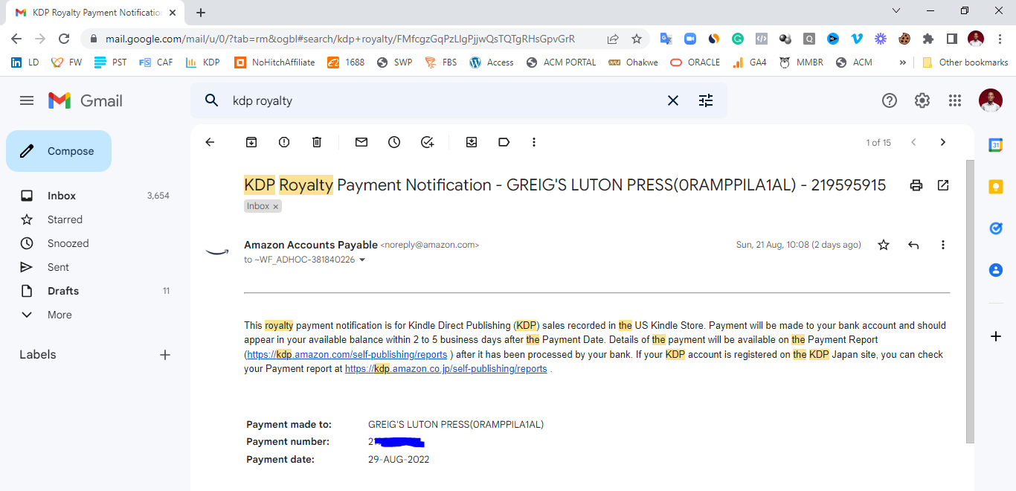Get add-ons with the plus icon
Screen dimensions: 1016x491
tap(996, 336)
